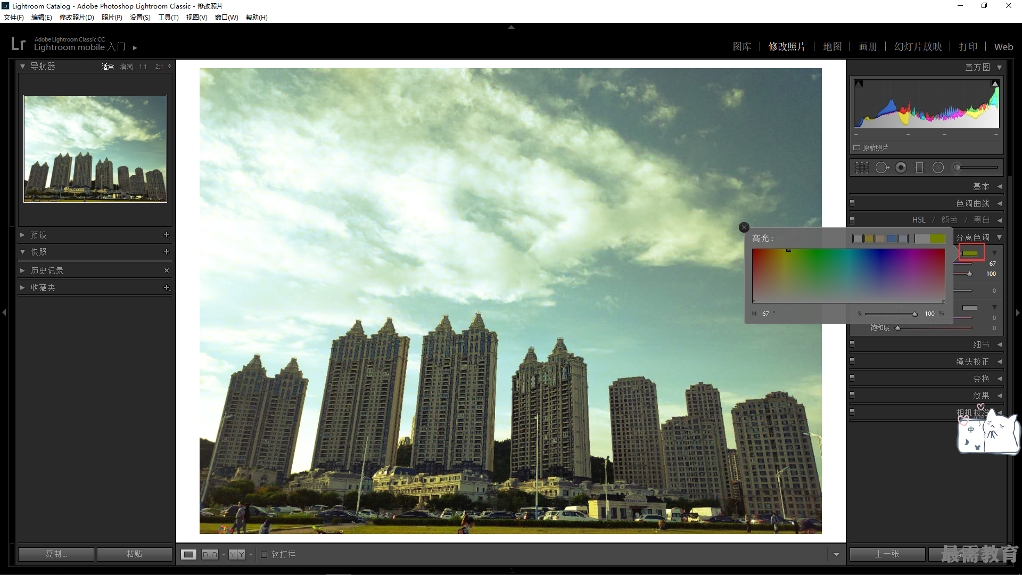The height and width of the screenshot is (575, 1022).
Task: Toggle Effects panel on/off switch
Action: click(x=852, y=396)
